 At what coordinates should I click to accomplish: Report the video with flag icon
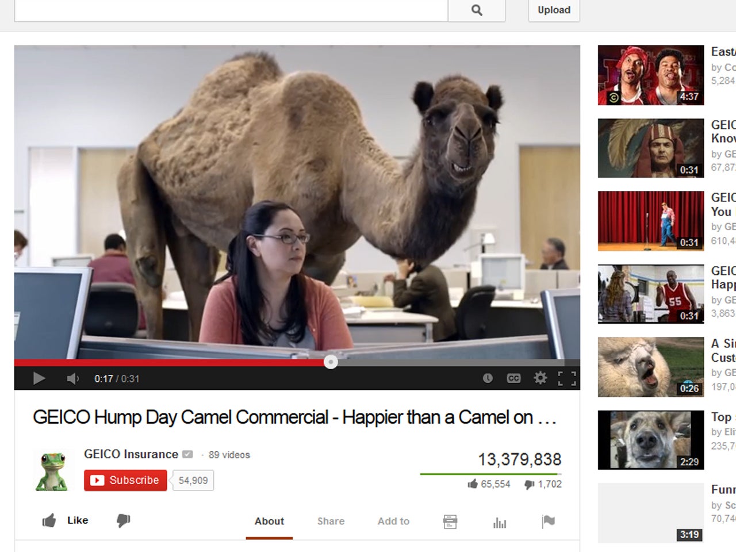pyautogui.click(x=549, y=522)
